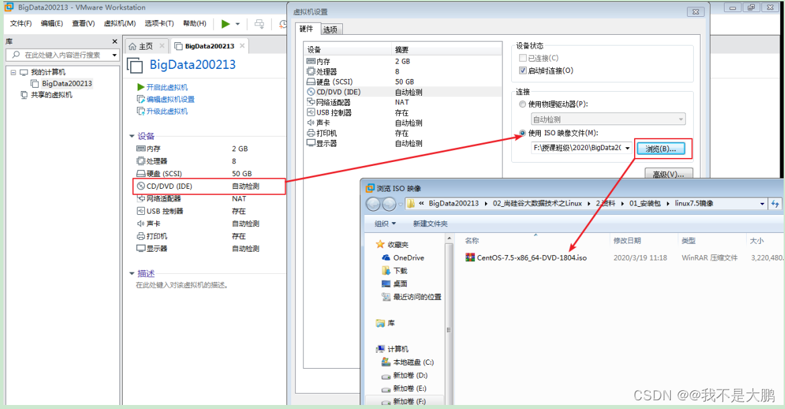
Task: Collapse the 我的计算机 tree node
Action: coord(13,72)
